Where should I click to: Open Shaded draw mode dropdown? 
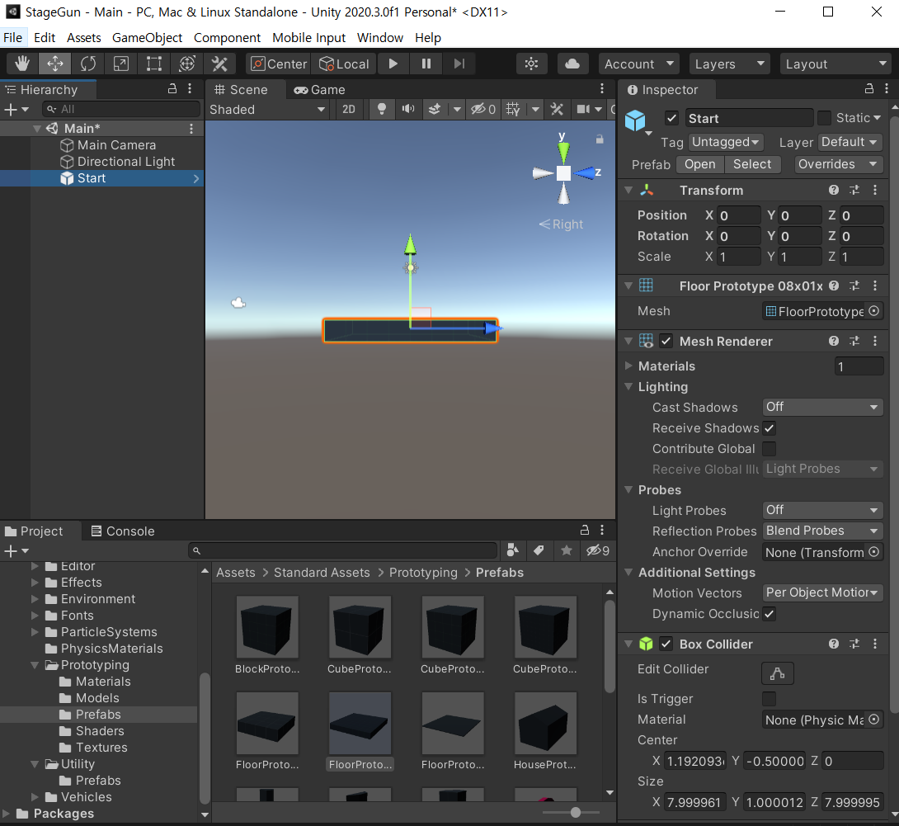[267, 109]
